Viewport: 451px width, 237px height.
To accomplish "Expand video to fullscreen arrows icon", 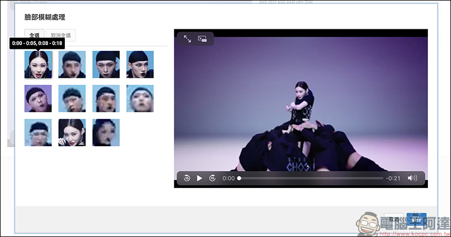I will point(187,38).
